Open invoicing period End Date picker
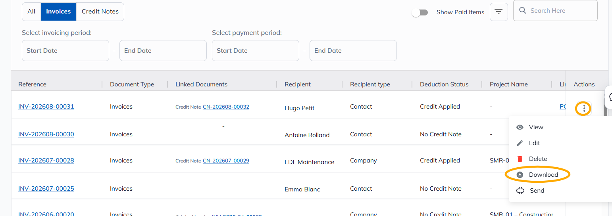Screen dimensions: 612x216 [x=163, y=50]
